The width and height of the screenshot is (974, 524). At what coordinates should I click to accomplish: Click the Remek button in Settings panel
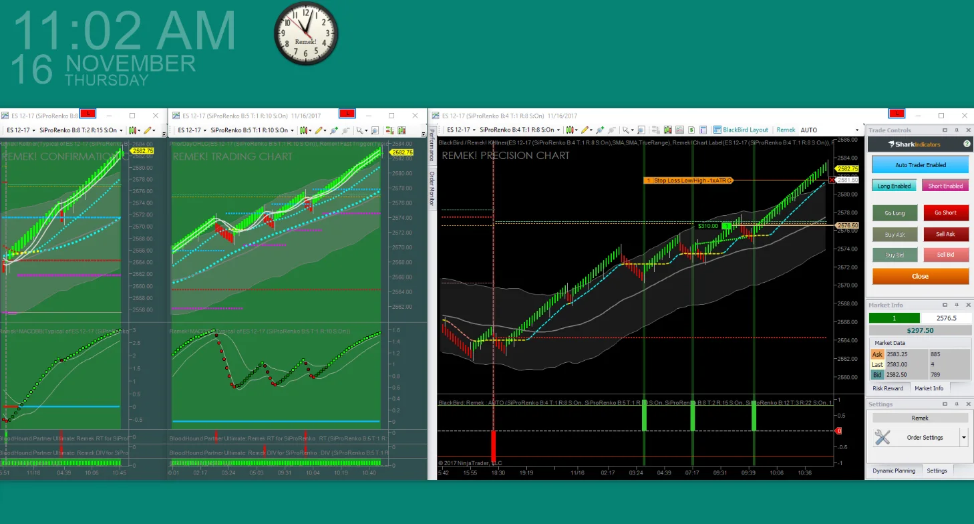coord(920,418)
